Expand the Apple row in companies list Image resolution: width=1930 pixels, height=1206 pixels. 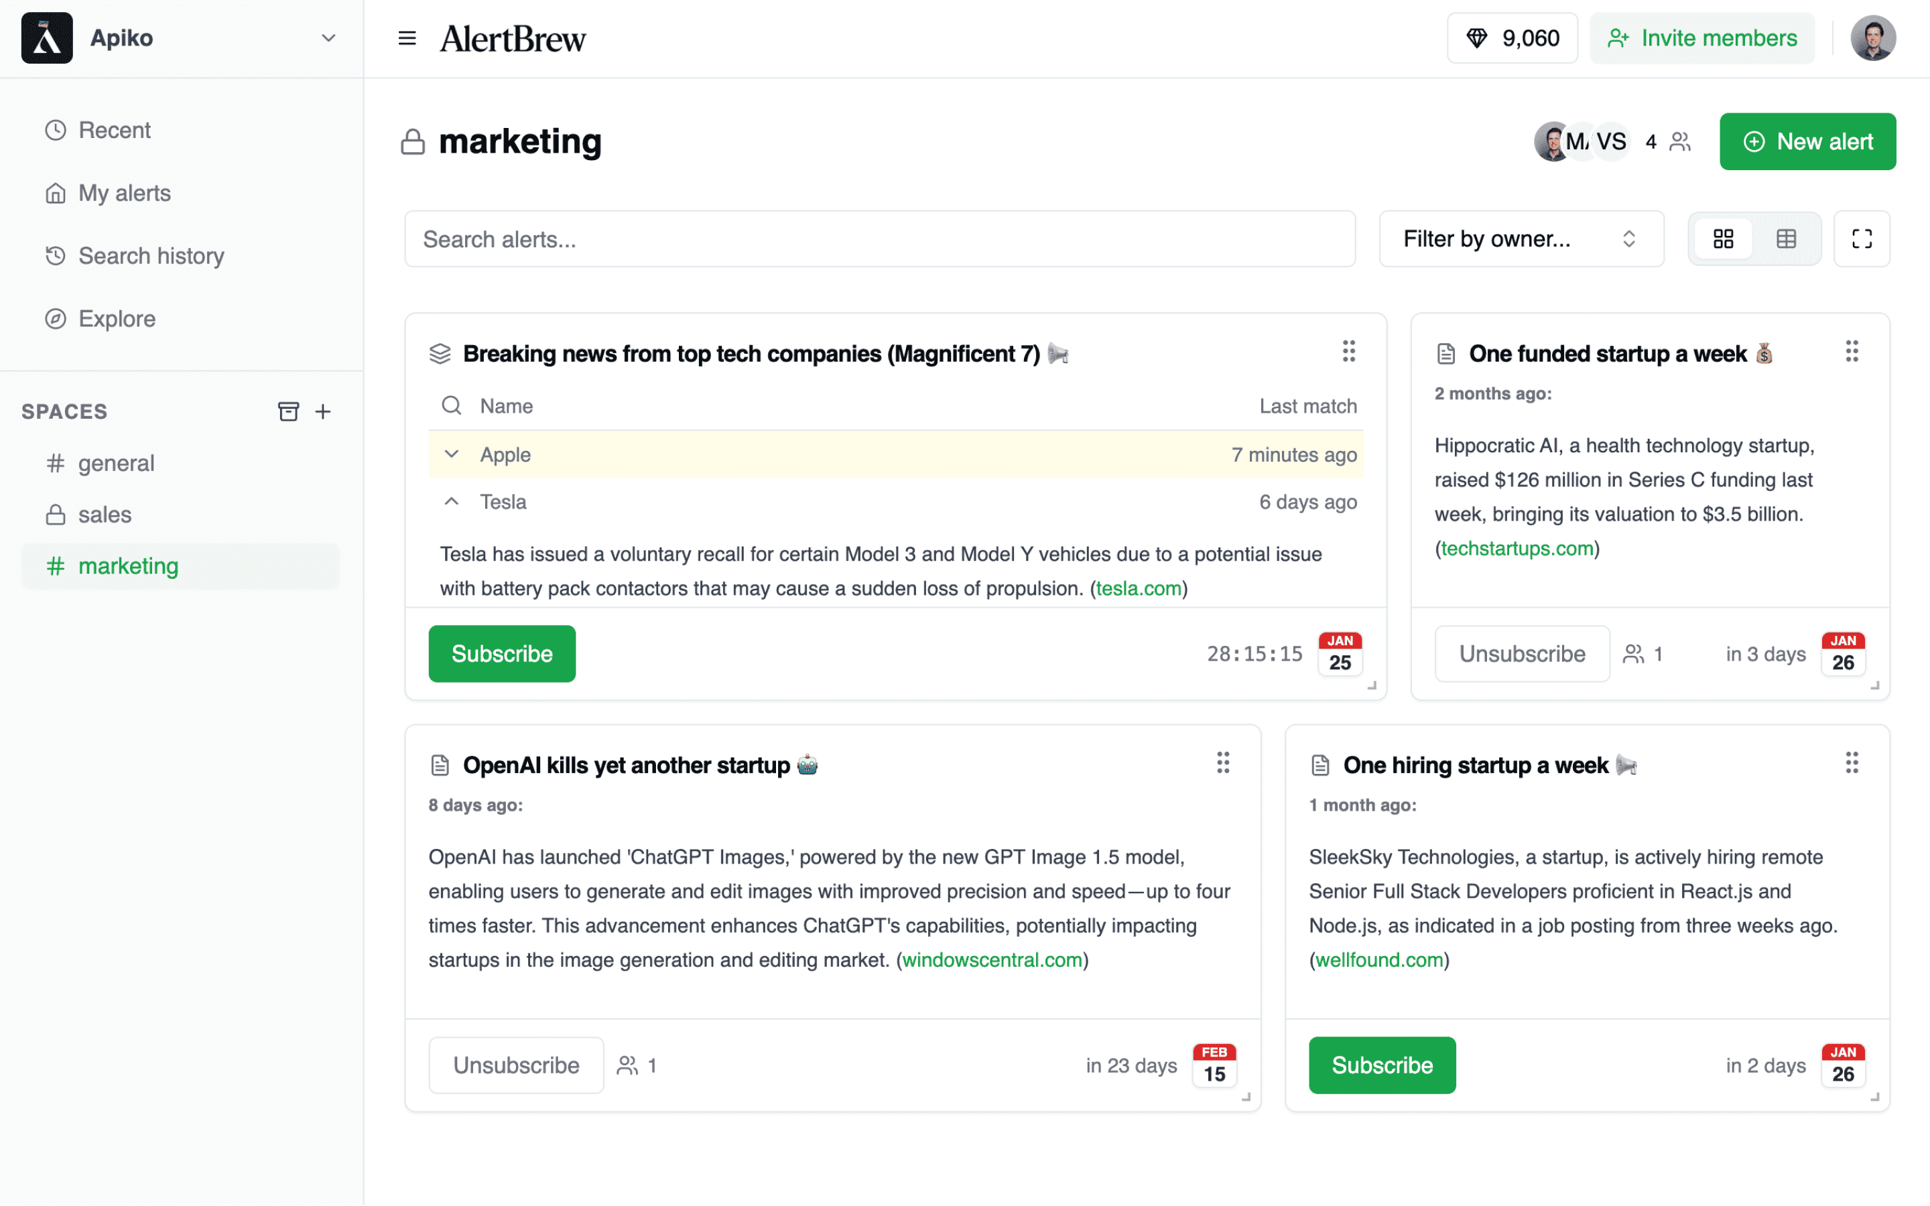[x=452, y=455]
